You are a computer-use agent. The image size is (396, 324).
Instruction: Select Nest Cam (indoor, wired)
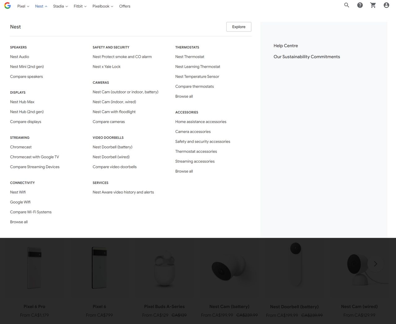click(x=114, y=102)
